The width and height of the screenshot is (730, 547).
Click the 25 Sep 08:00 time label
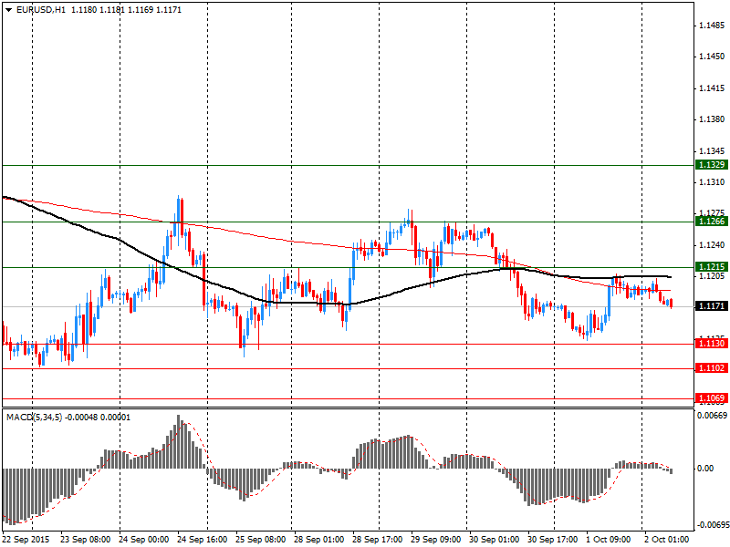point(261,540)
